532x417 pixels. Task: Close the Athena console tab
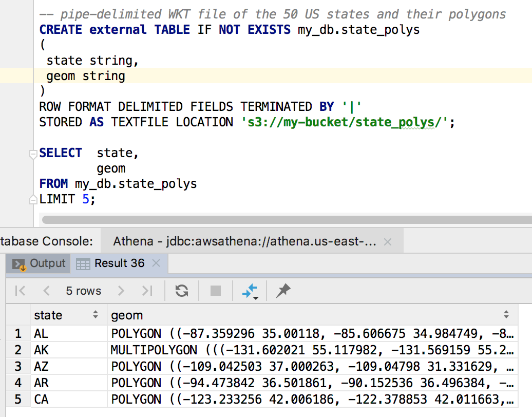[388, 241]
